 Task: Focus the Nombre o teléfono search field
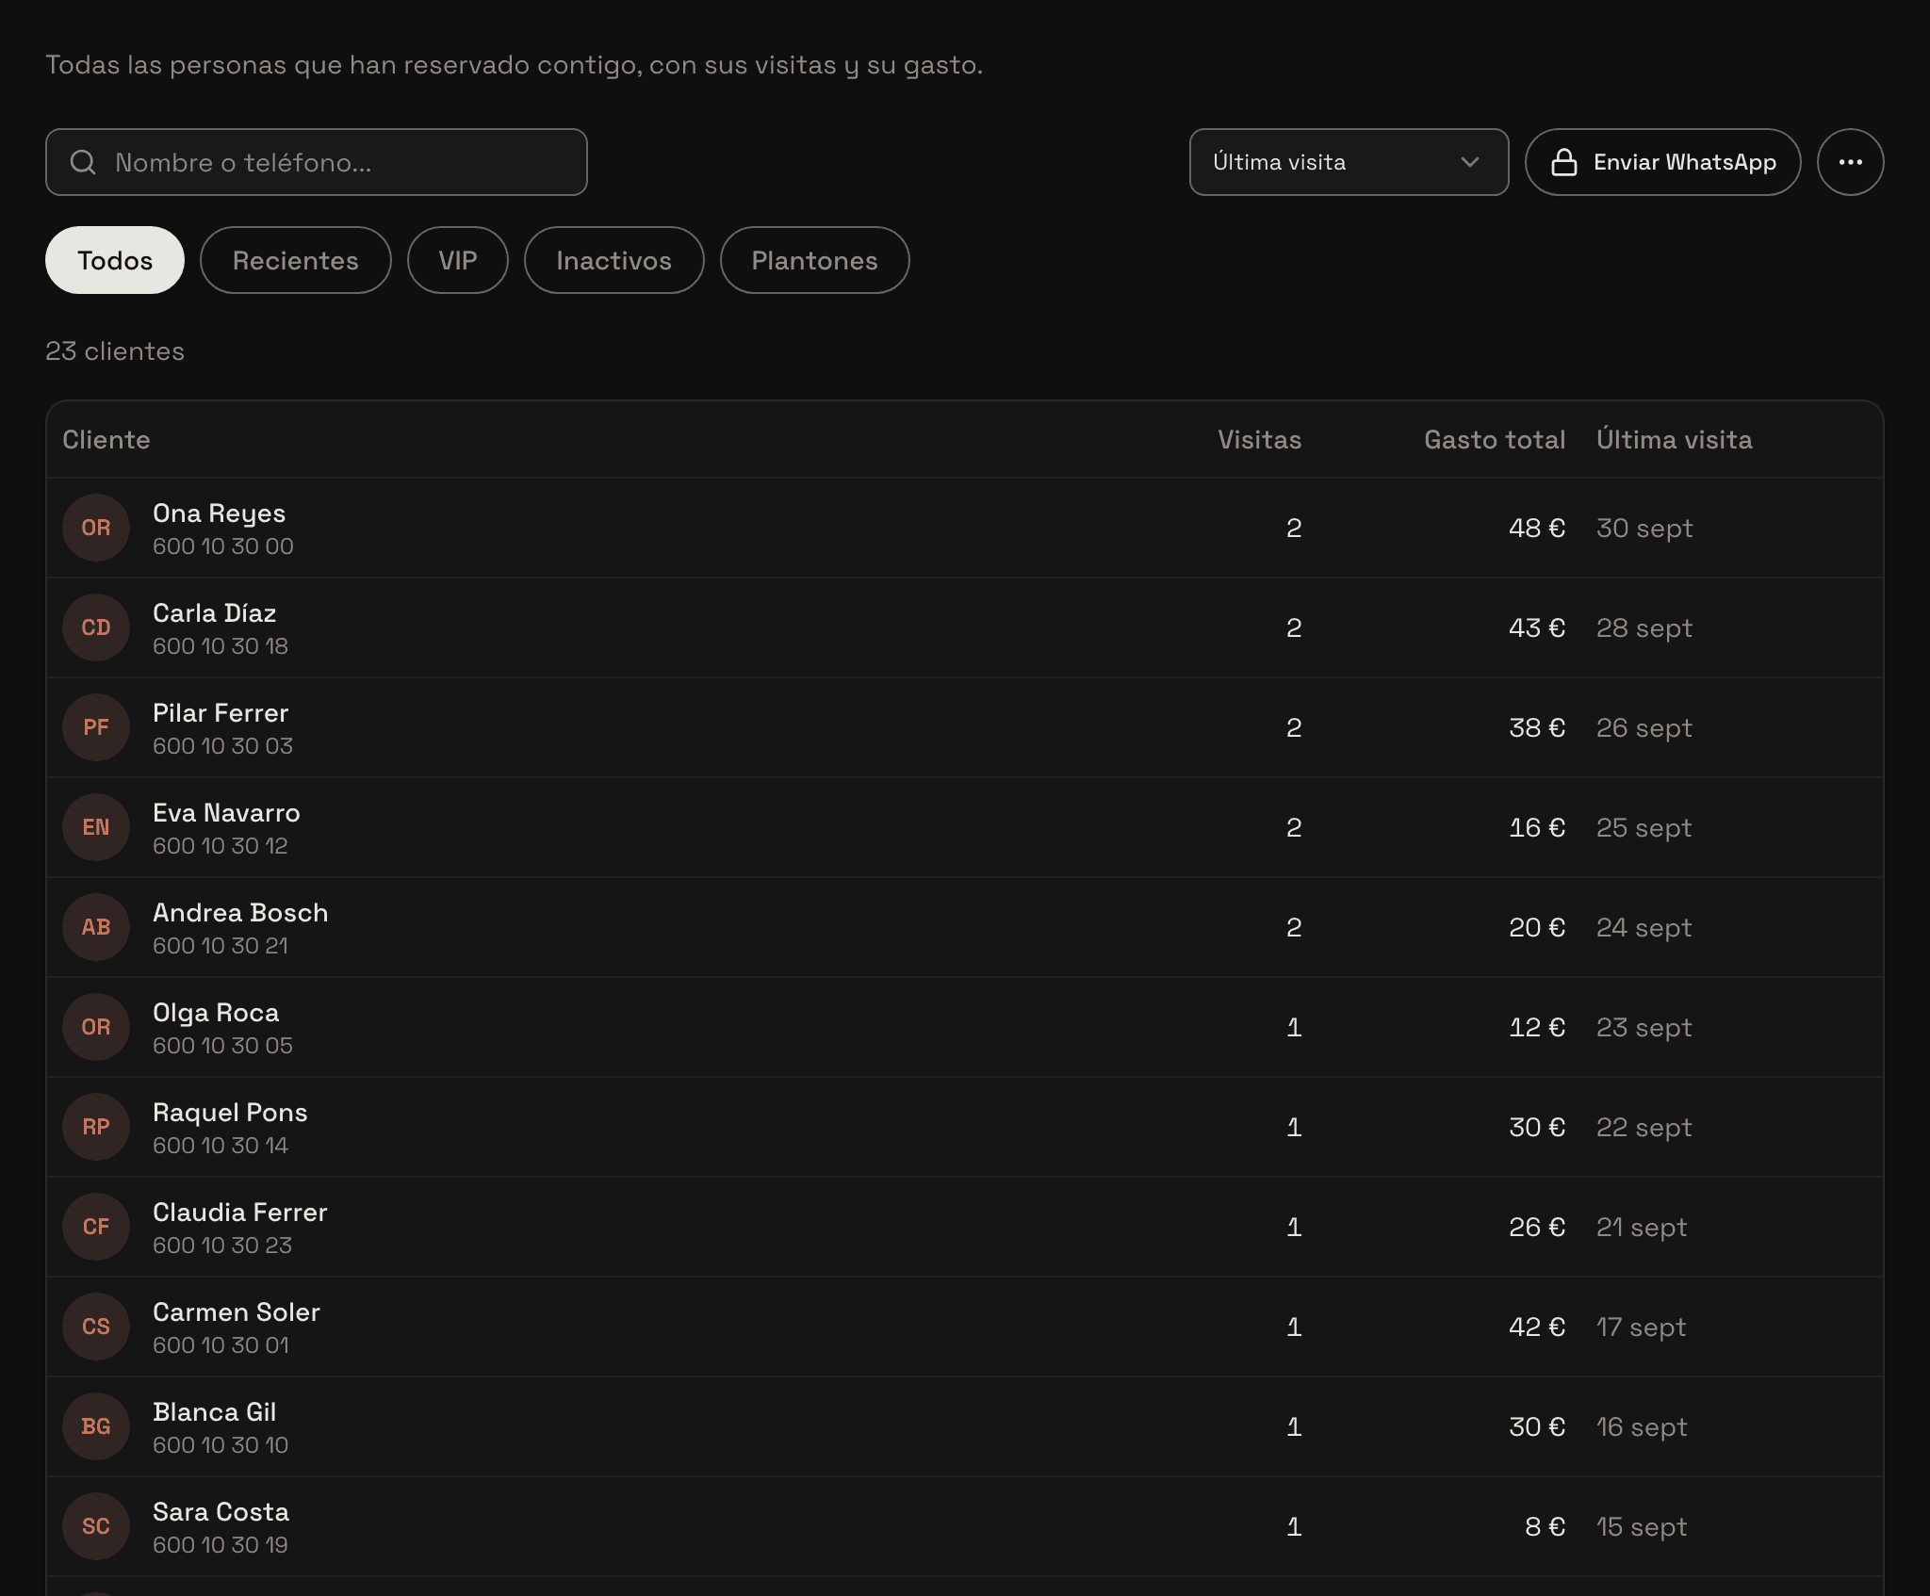tap(317, 162)
